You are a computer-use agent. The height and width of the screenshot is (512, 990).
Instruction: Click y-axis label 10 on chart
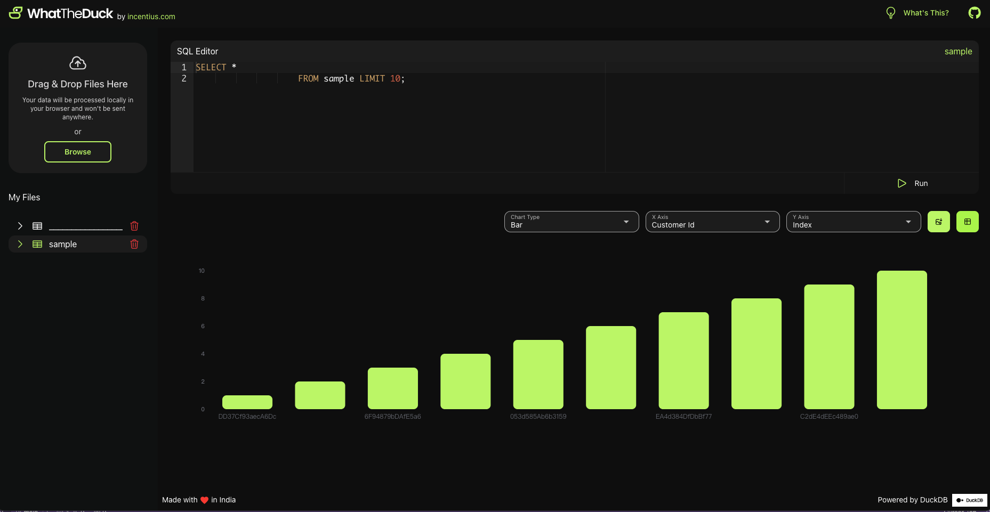click(x=202, y=271)
